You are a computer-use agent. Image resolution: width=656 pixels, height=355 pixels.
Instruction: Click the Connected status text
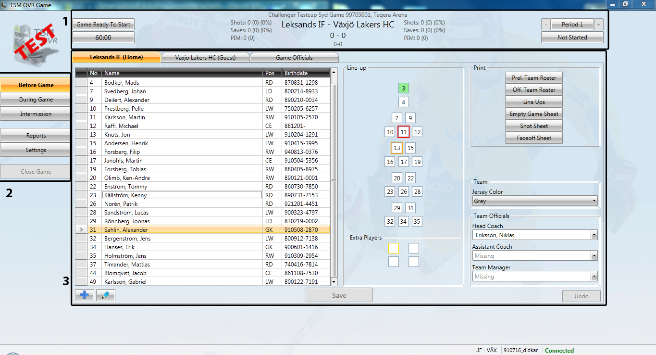pyautogui.click(x=559, y=351)
